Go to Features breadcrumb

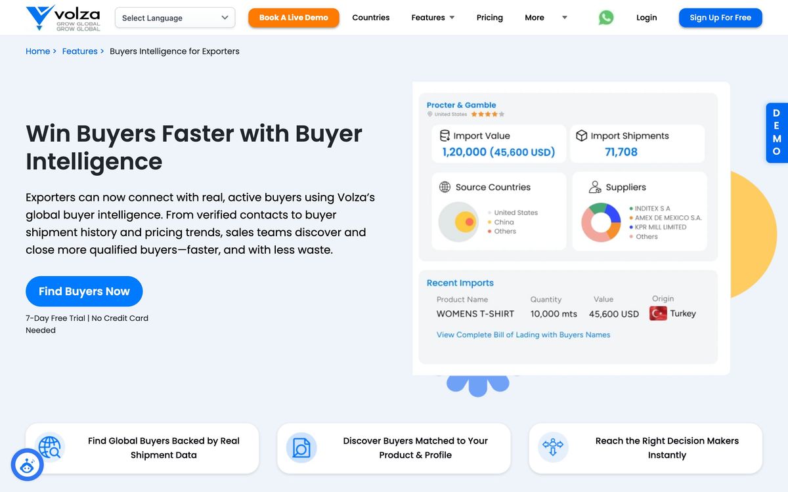(x=80, y=51)
